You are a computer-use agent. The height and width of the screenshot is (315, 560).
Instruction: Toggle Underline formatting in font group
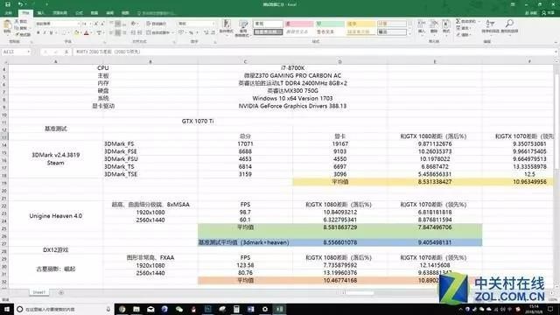[x=51, y=33]
